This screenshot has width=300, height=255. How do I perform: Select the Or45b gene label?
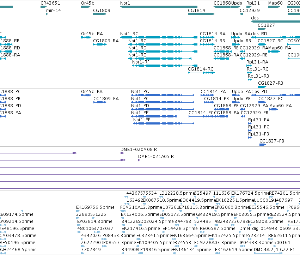88,3
